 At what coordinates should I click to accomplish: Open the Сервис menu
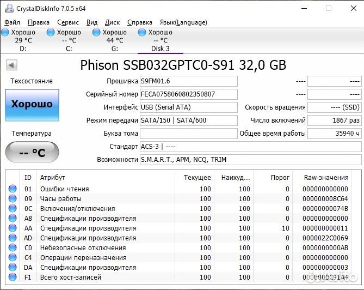point(68,22)
